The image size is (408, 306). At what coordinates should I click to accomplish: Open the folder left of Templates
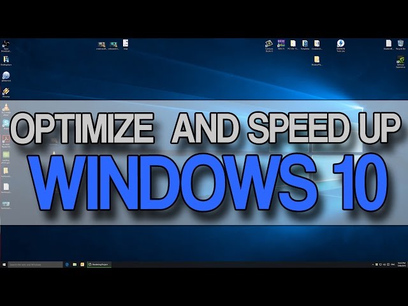pyautogui.click(x=293, y=45)
